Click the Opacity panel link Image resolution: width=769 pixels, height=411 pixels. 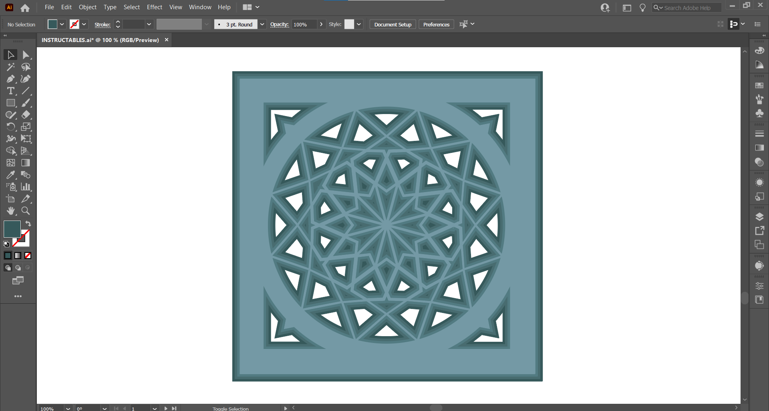(x=280, y=24)
